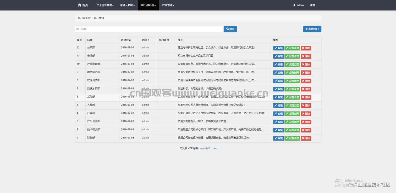Screen dimensions: 396x193
Task: Delete the 公关部 department
Action: click(x=306, y=48)
